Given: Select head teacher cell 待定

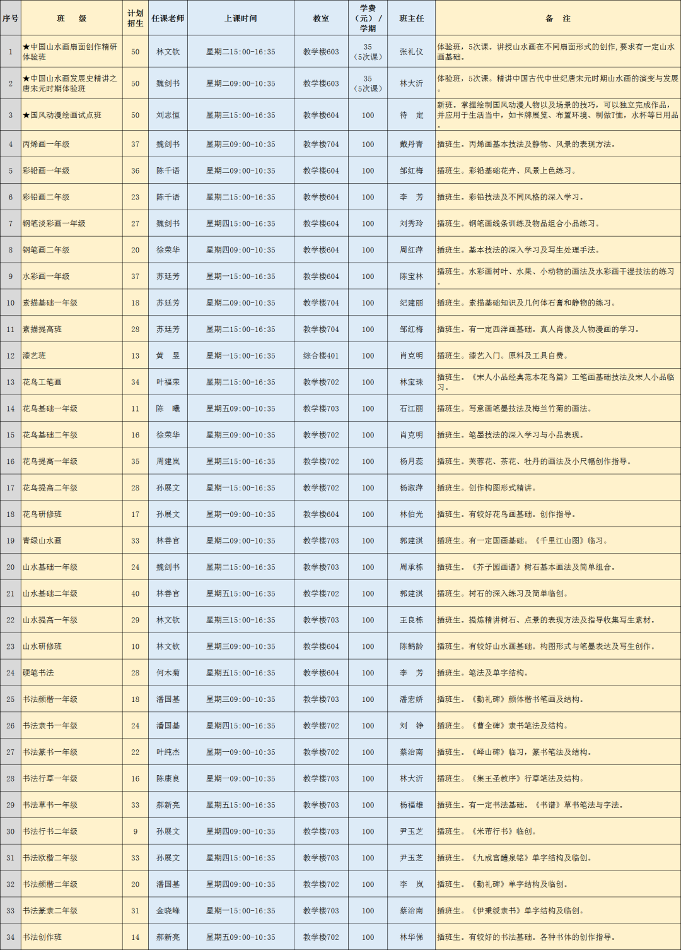Looking at the screenshot, I should point(411,115).
